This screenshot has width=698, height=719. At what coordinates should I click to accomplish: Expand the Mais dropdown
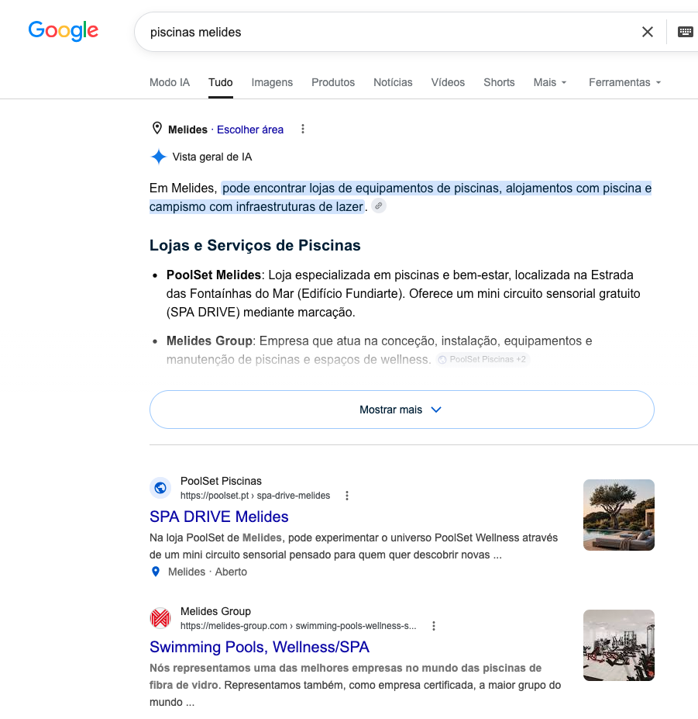coord(550,82)
